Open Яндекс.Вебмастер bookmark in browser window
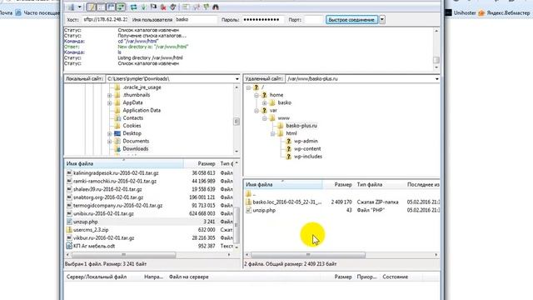This screenshot has height=300, width=533. 505,13
